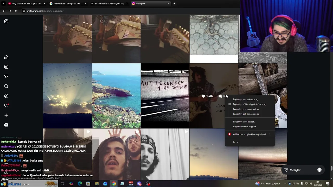Viewport: 333px width, 187px height.
Task: Go forward with browser forward arrow
Action: 10,11
